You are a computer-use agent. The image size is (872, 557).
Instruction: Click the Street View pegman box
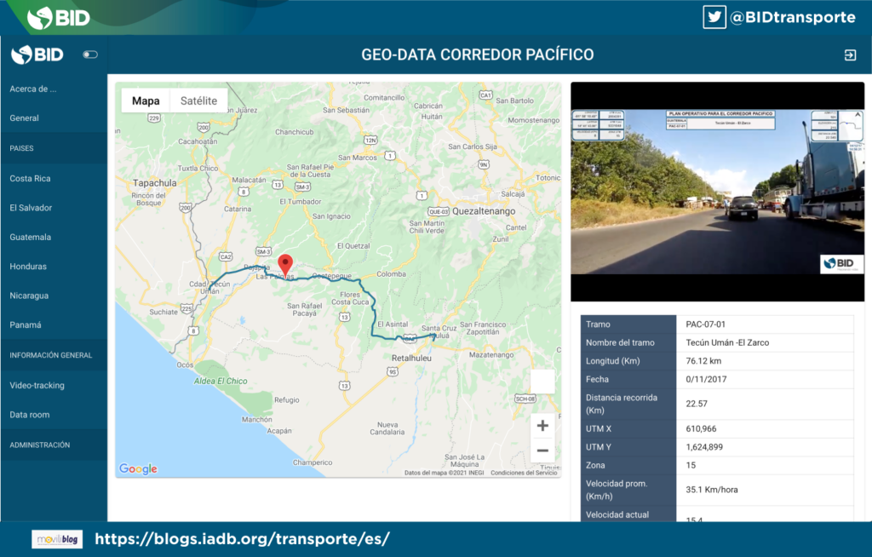click(542, 382)
